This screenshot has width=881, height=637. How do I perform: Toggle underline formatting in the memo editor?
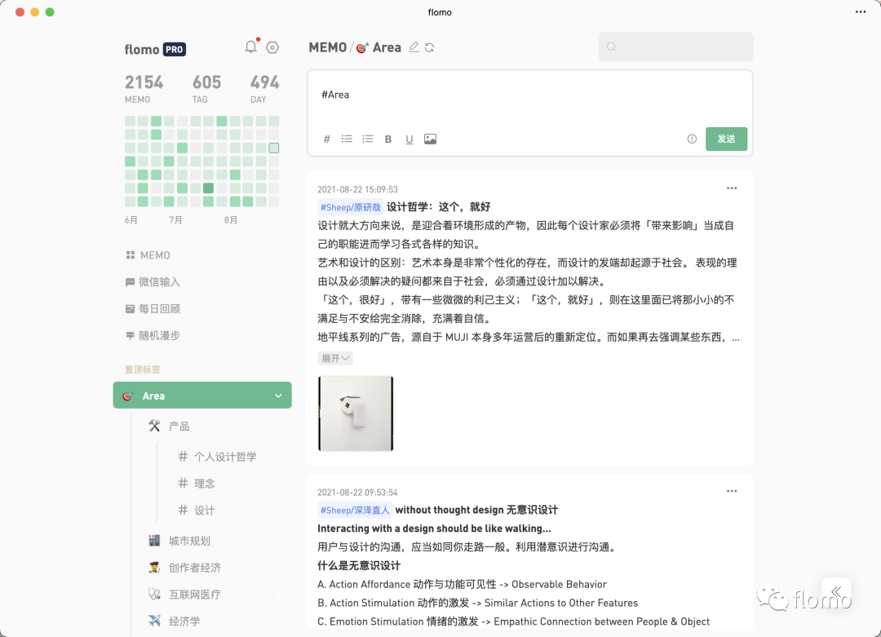click(x=409, y=139)
